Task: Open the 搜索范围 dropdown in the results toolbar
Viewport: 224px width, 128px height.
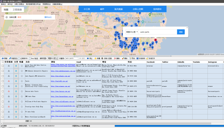Action: coord(53,58)
